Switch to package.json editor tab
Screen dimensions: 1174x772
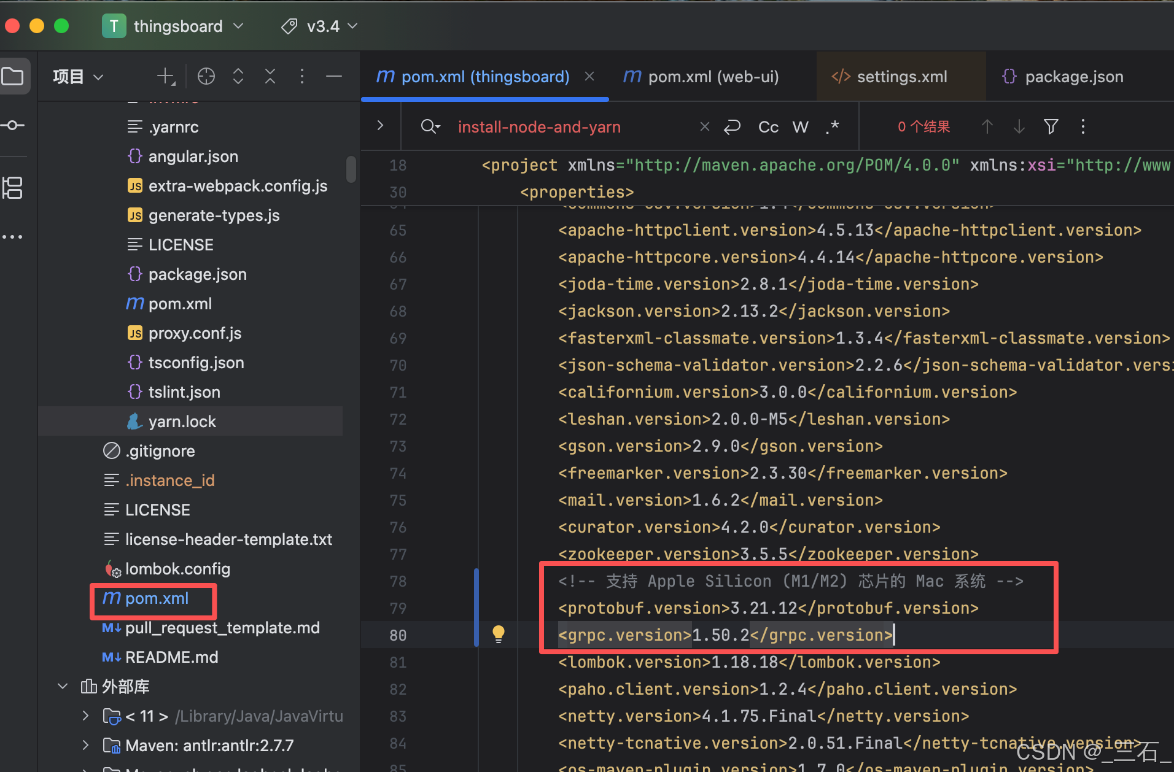click(x=1062, y=77)
